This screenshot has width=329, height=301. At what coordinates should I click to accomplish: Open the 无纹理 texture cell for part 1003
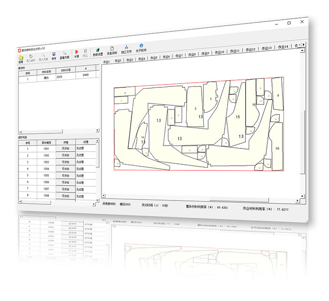(82, 162)
